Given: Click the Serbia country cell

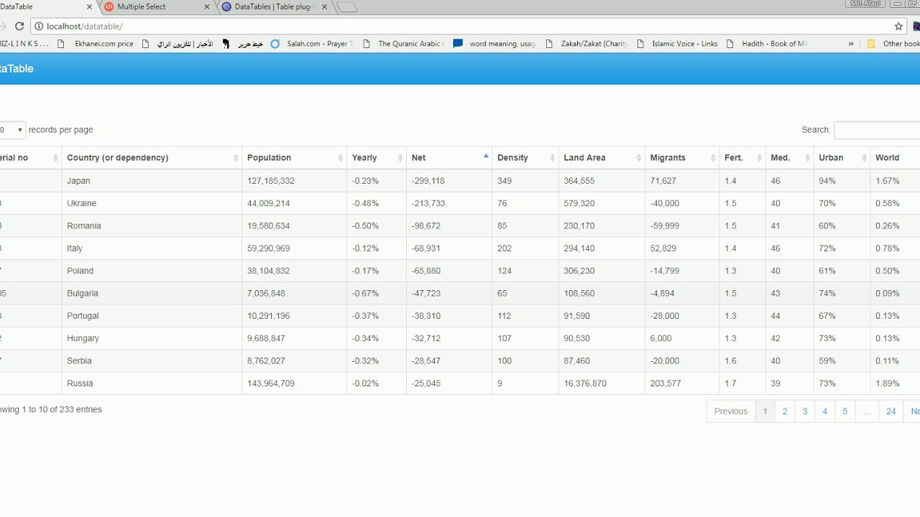Looking at the screenshot, I should (x=152, y=360).
